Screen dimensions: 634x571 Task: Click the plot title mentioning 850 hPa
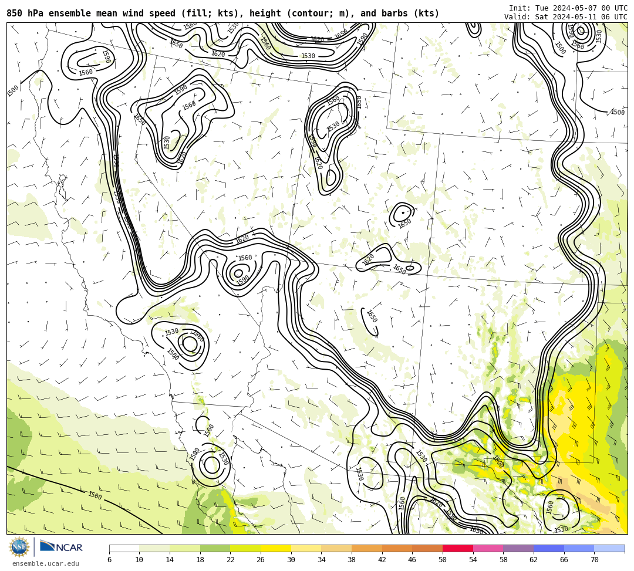tap(223, 13)
